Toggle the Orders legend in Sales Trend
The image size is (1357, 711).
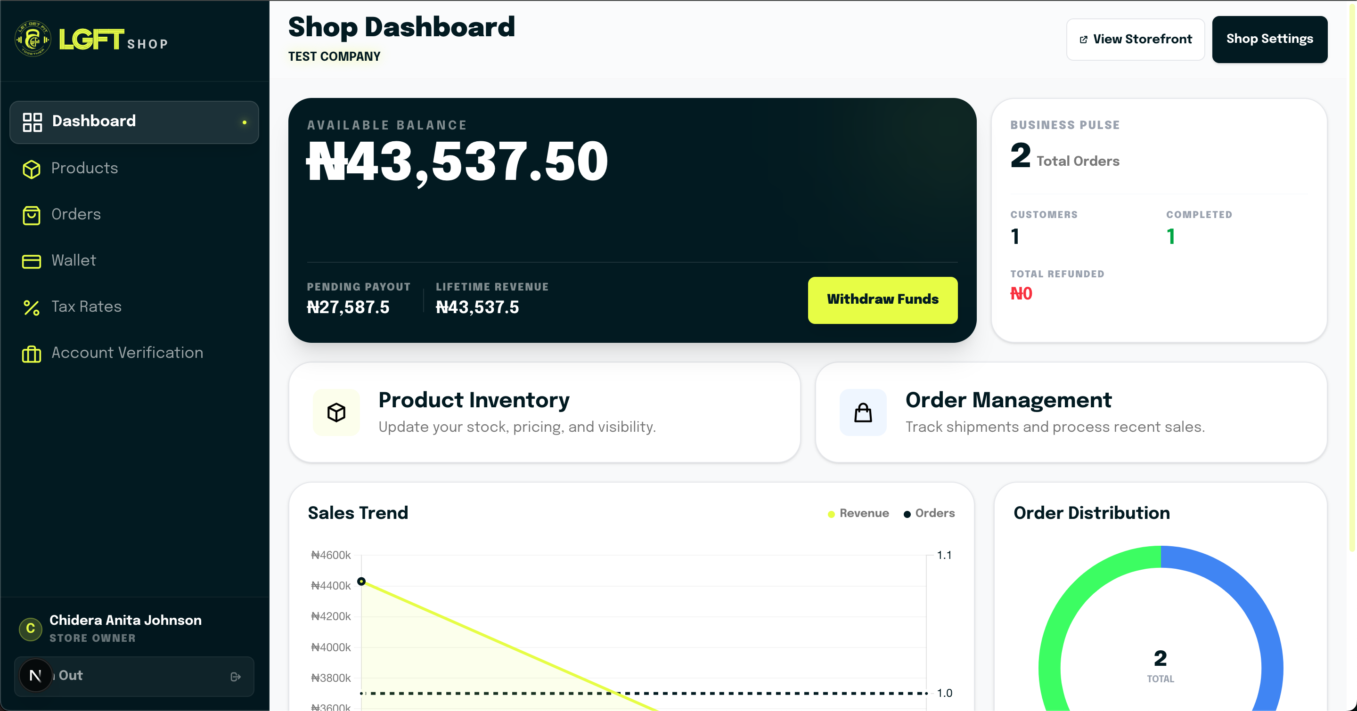point(929,513)
